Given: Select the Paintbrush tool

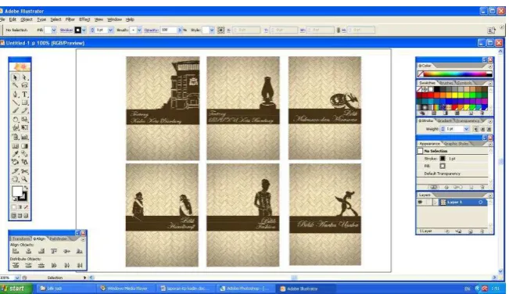Looking at the screenshot, I should pyautogui.click(x=15, y=111).
